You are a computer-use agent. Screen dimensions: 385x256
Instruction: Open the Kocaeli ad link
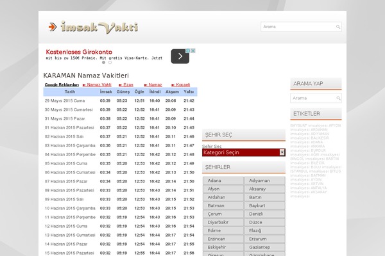(x=181, y=84)
